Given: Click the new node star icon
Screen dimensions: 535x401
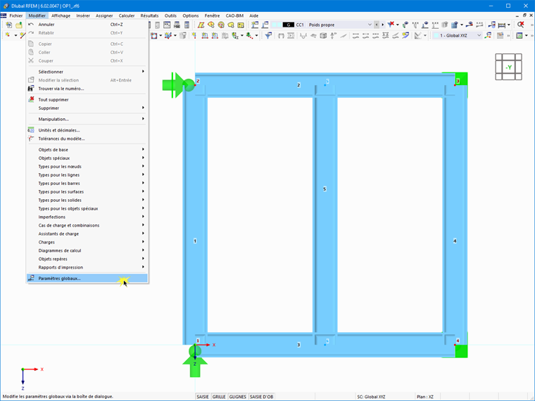Looking at the screenshot, I should click(8, 35).
